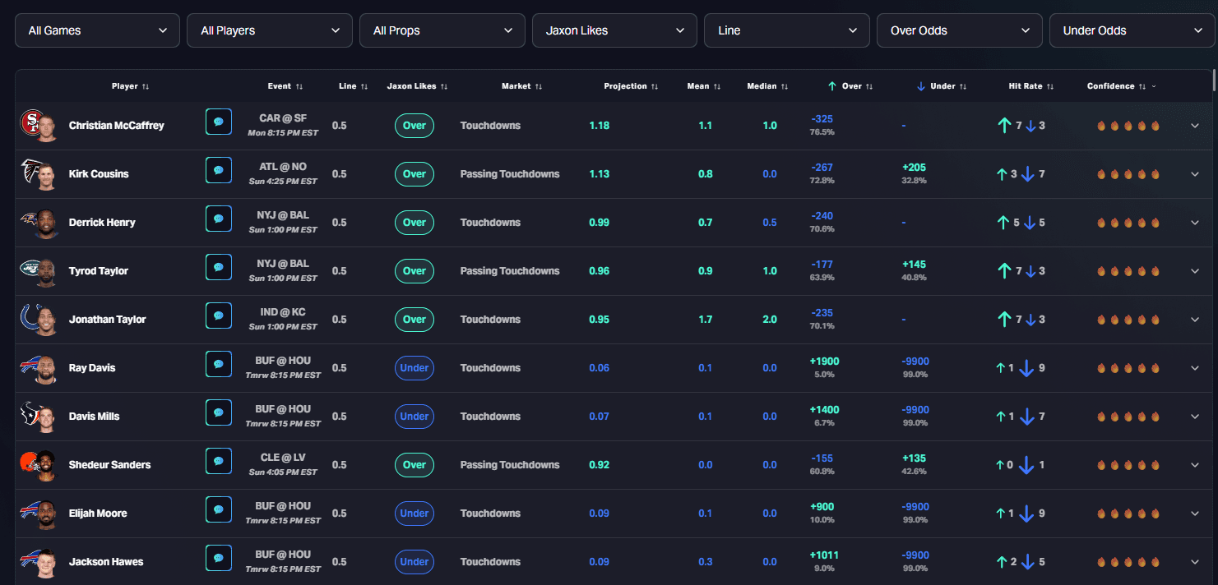The height and width of the screenshot is (585, 1218).
Task: Open chat icon for Kirk Cousins
Action: pyautogui.click(x=219, y=170)
